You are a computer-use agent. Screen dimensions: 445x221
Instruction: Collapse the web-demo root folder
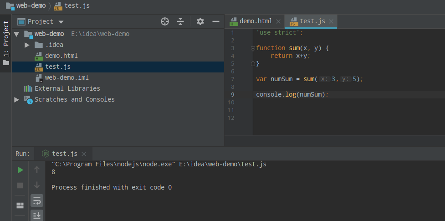click(x=16, y=34)
